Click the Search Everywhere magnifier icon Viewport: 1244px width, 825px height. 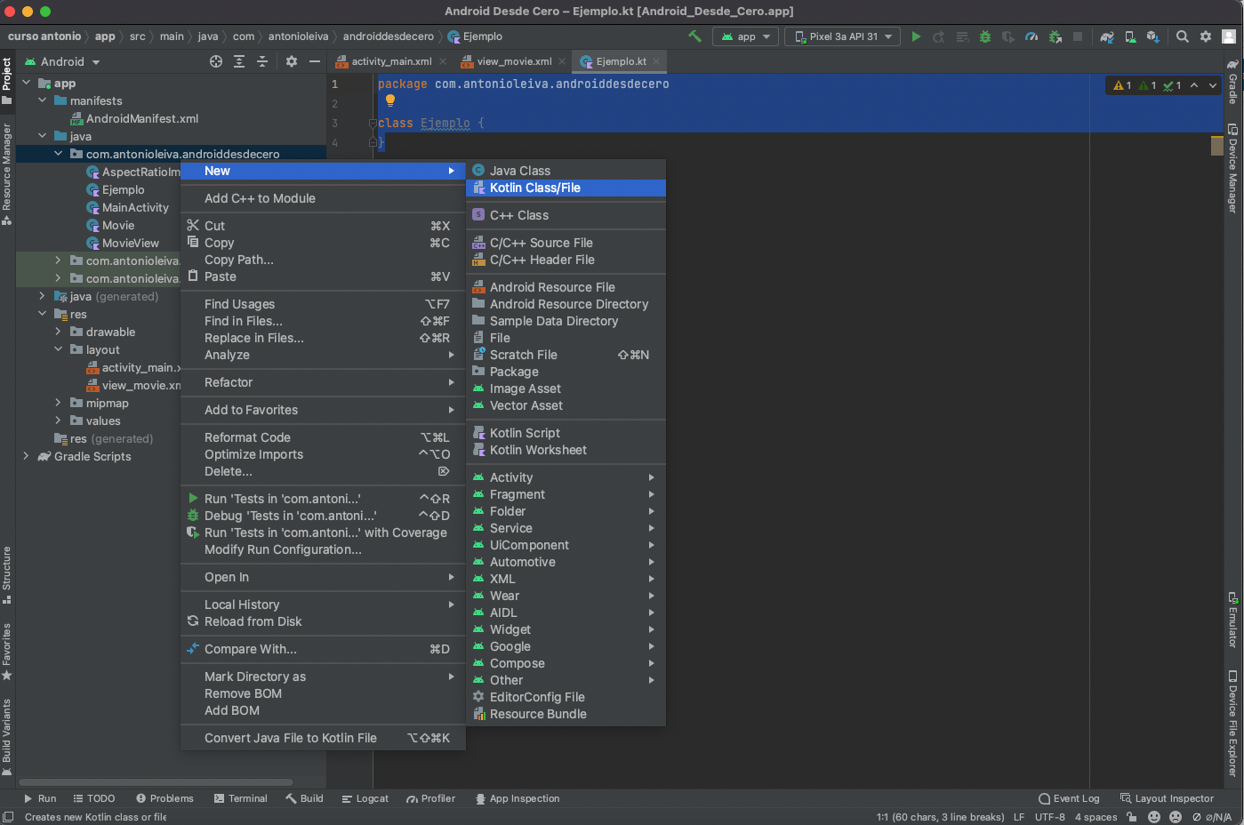(x=1183, y=36)
